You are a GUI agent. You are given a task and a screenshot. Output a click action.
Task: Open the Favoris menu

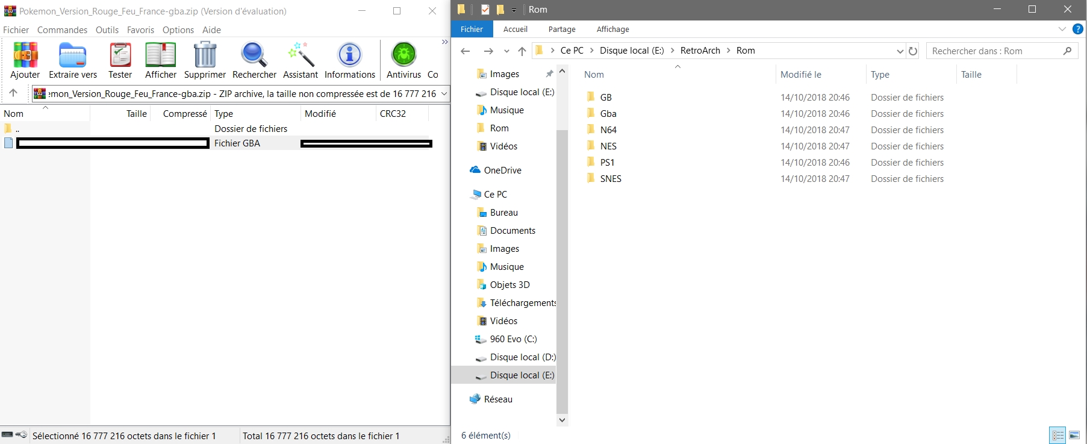(140, 30)
